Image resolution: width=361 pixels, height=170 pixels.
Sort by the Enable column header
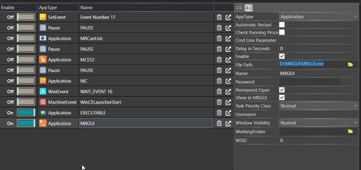[x=18, y=8]
